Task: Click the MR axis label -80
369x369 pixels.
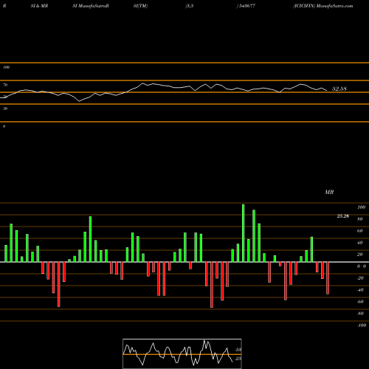Action: pyautogui.click(x=360, y=314)
